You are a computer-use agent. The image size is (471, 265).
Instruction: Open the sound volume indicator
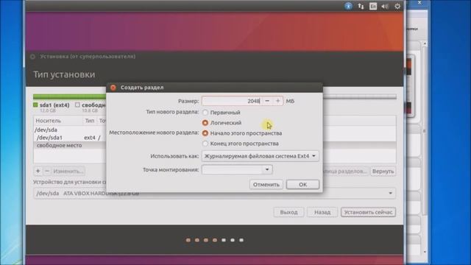pos(385,6)
